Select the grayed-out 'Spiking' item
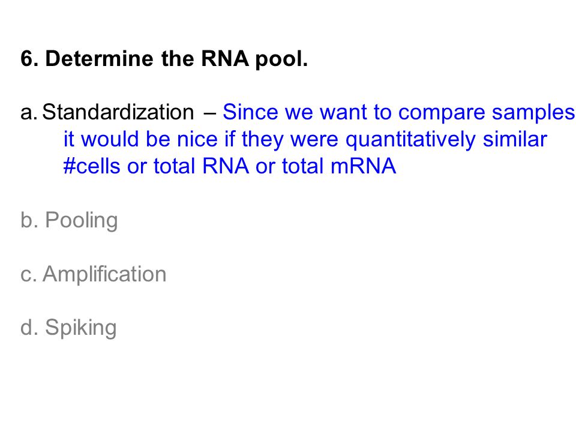The image size is (576, 432). pos(81,328)
